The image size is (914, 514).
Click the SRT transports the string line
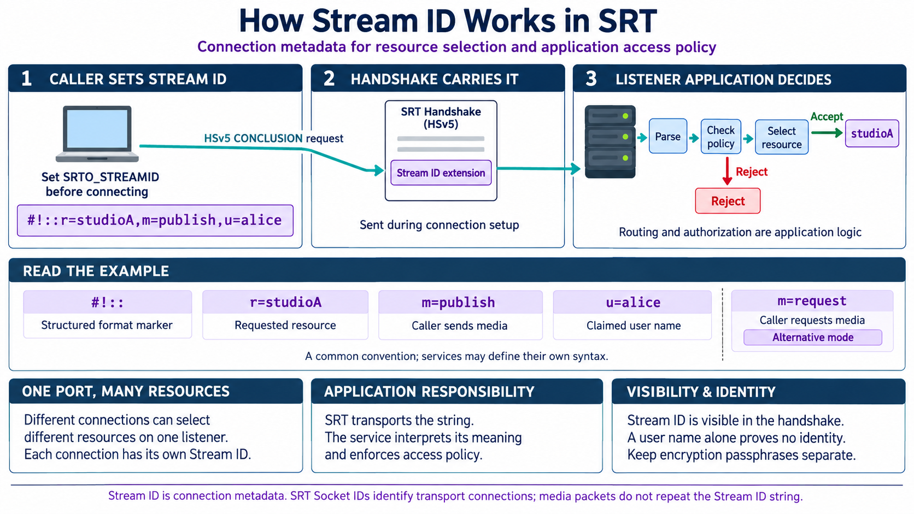[399, 421]
